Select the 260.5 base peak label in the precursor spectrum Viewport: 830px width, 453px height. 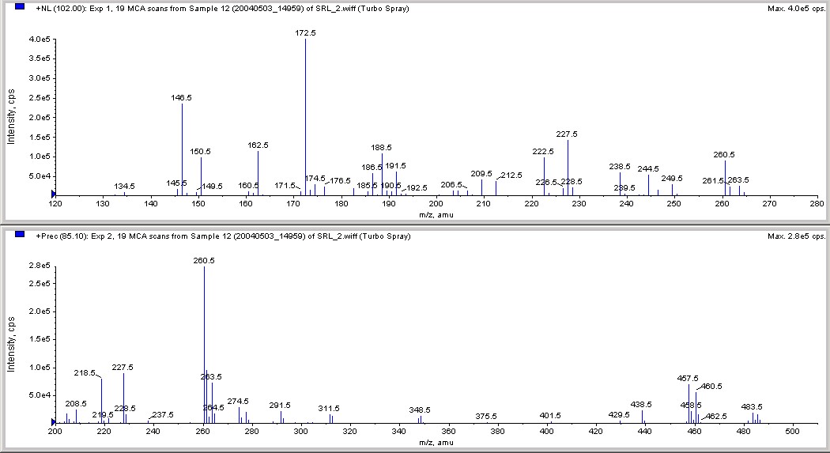[204, 260]
